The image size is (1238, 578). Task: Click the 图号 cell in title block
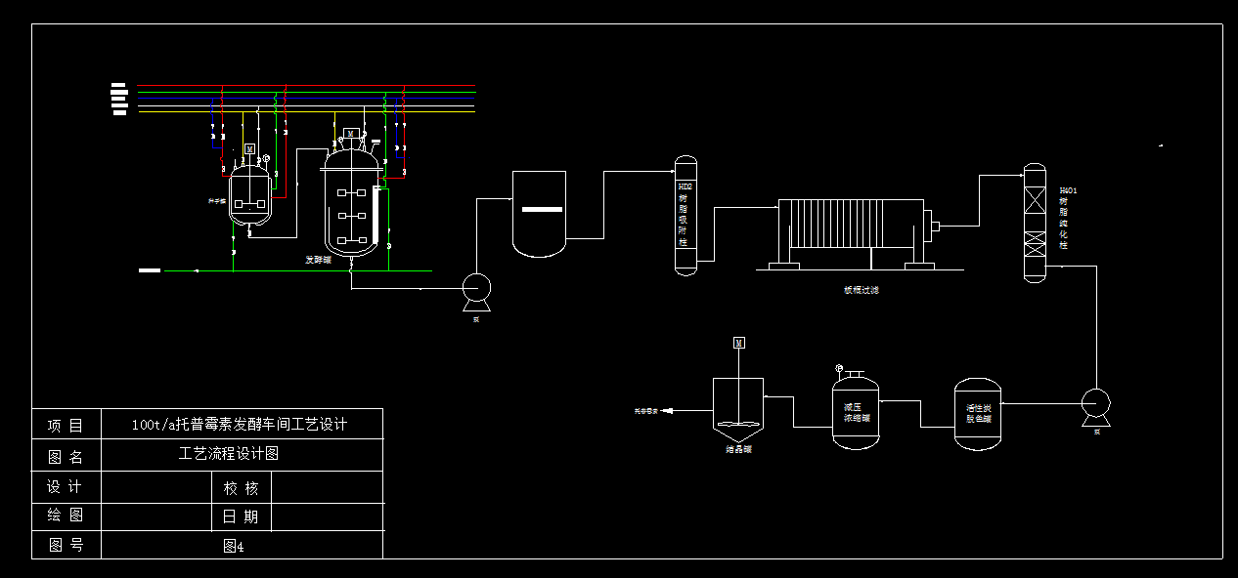66,545
